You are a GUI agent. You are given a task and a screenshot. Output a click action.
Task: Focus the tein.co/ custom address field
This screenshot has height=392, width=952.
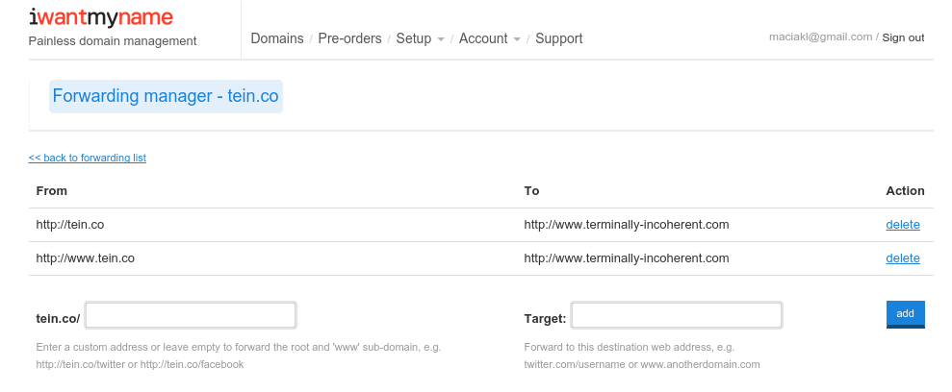(x=191, y=315)
